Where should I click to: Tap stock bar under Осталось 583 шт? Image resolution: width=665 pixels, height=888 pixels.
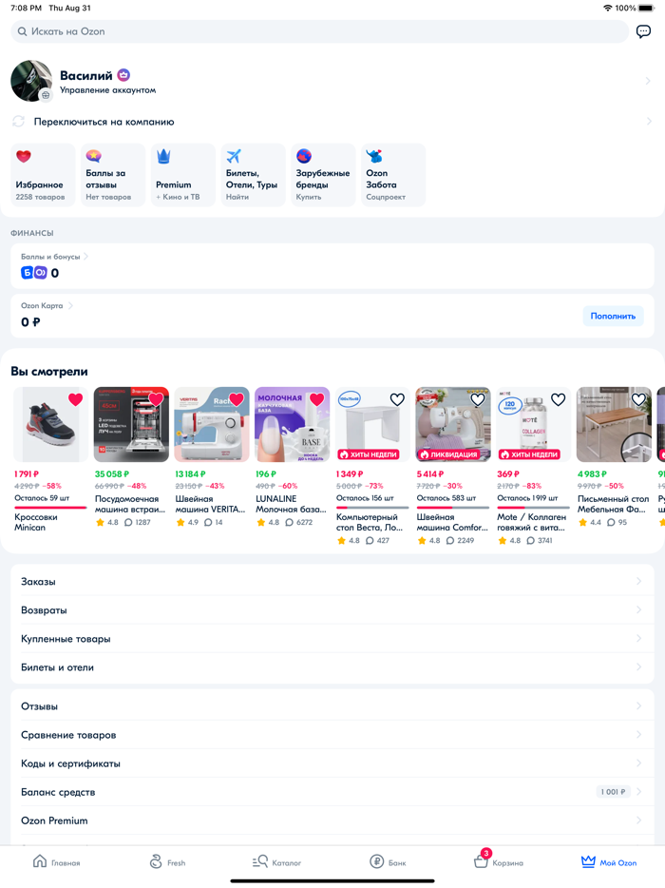(x=453, y=508)
